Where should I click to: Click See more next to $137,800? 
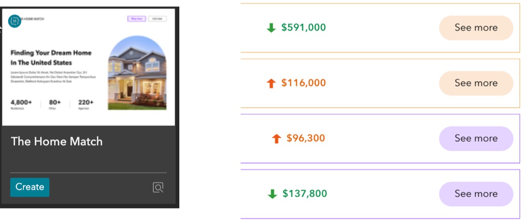pyautogui.click(x=476, y=194)
